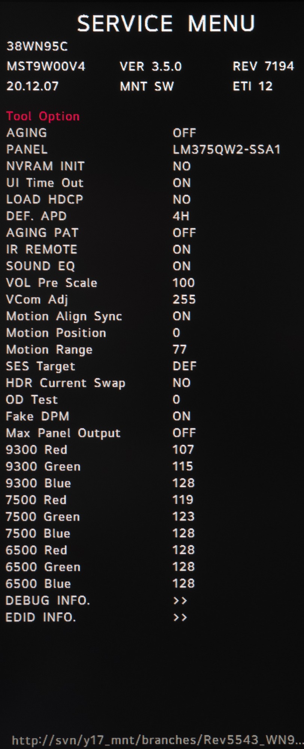Screen dimensions: 304x749
Task: Change the DEF. APD 4H value
Action: pyautogui.click(x=181, y=216)
